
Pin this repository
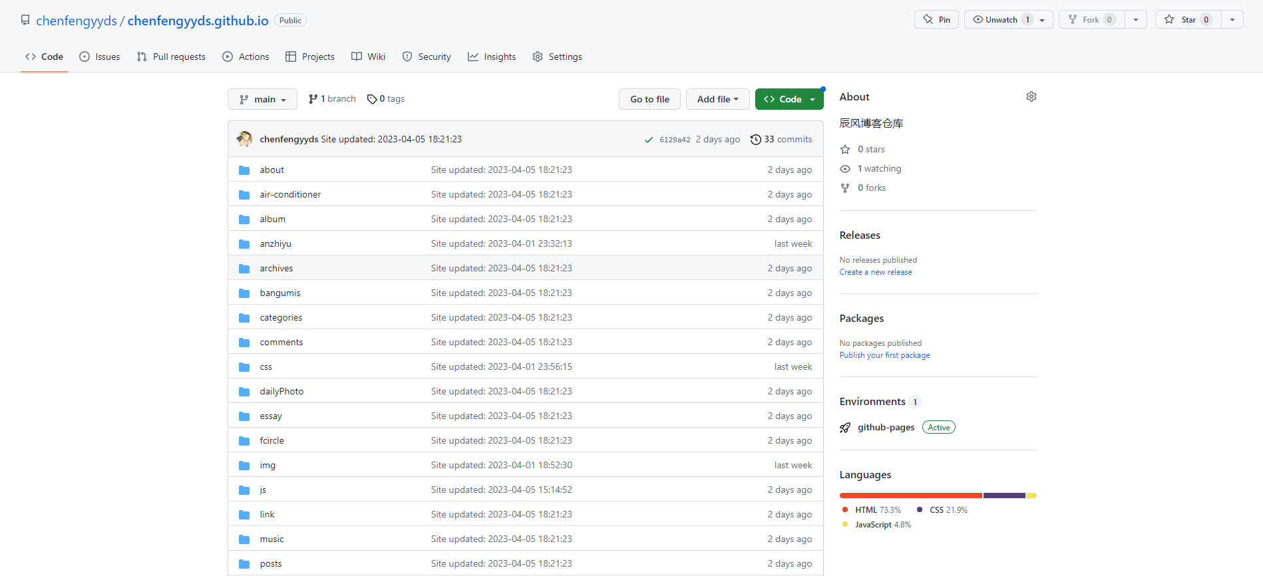click(x=937, y=20)
